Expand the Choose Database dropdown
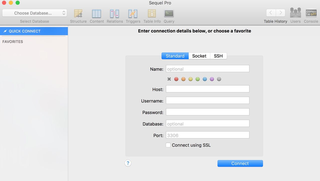 click(34, 13)
